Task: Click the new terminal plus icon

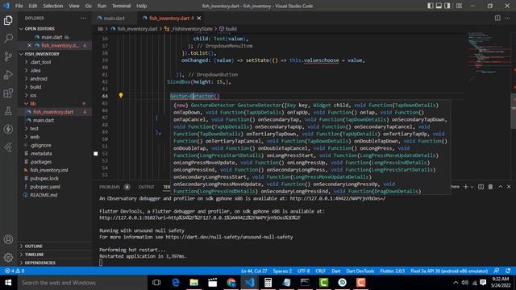Action: pyautogui.click(x=465, y=187)
